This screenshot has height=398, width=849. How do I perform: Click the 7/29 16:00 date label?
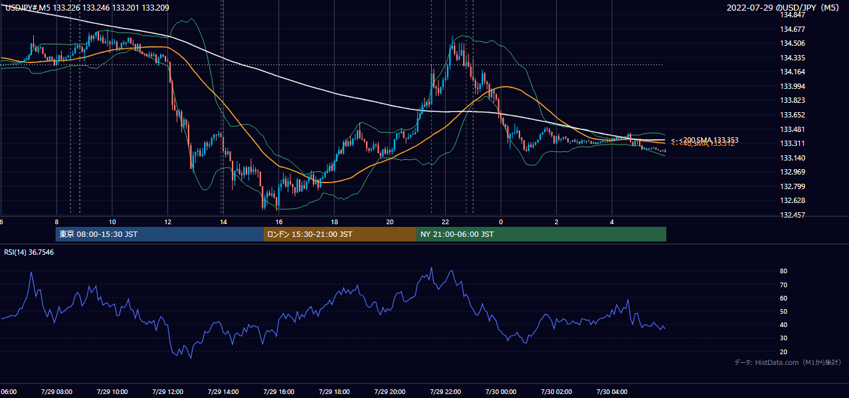coord(279,391)
